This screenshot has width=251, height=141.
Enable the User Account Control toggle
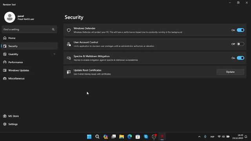click(x=240, y=44)
